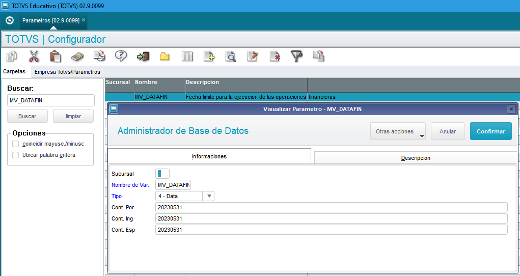520x276 pixels.
Task: Click the Sucursal column header
Action: [x=120, y=85]
